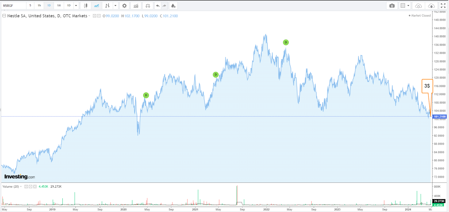This screenshot has height=212, width=449.
Task: Click the 29.273K label on volume axis
Action: (439, 201)
